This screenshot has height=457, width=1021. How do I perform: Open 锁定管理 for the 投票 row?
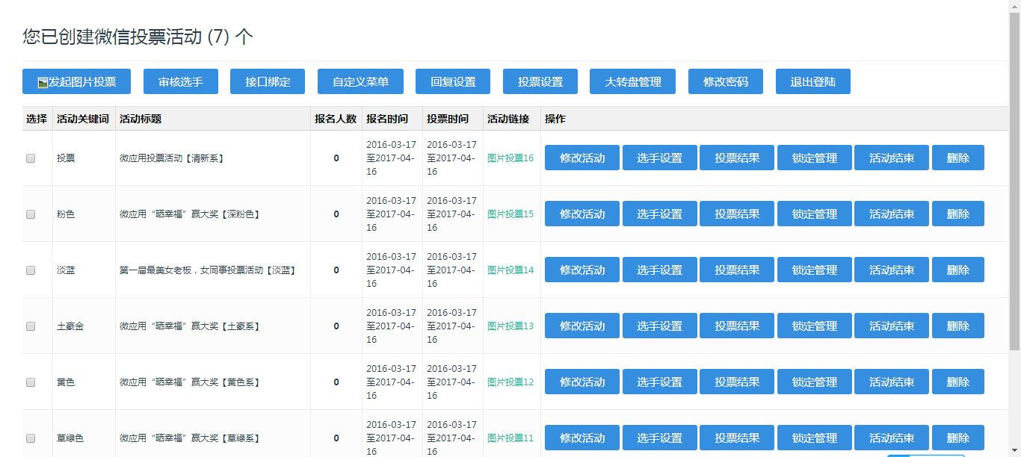click(815, 158)
